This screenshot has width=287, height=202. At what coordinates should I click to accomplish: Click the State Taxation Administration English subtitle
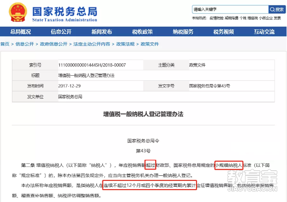[65, 20]
